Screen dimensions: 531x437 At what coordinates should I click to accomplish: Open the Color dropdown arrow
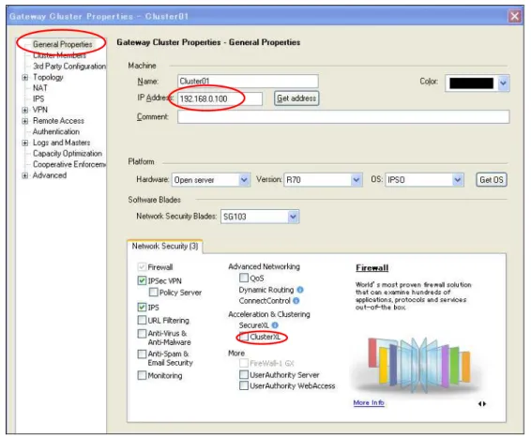(x=503, y=83)
